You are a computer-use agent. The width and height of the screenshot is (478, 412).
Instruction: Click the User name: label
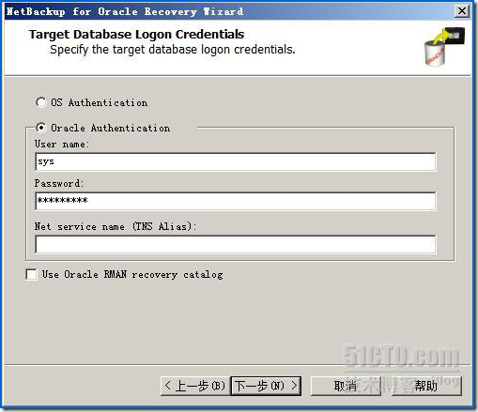point(62,144)
